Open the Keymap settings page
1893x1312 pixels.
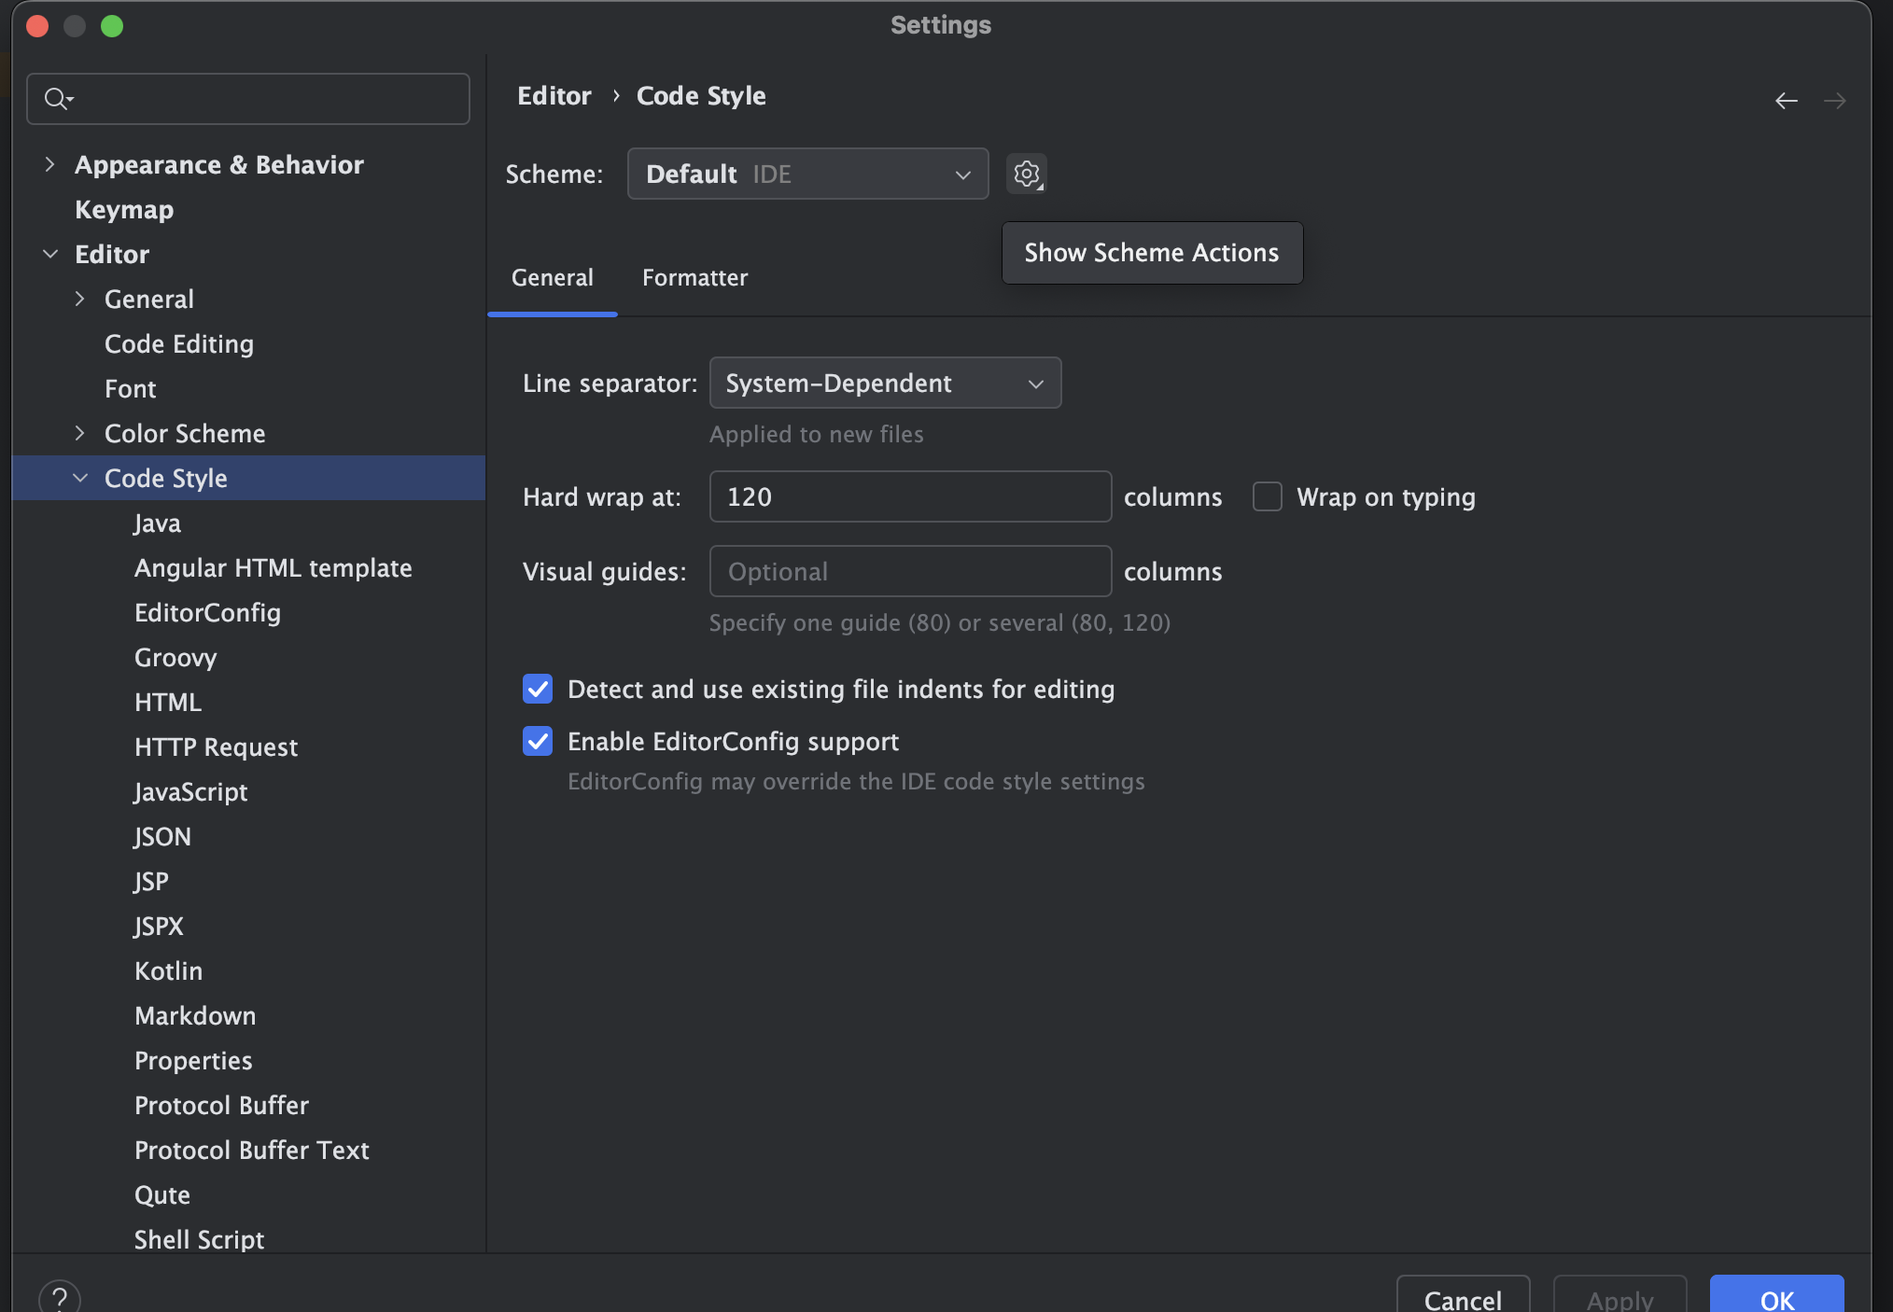coord(124,209)
